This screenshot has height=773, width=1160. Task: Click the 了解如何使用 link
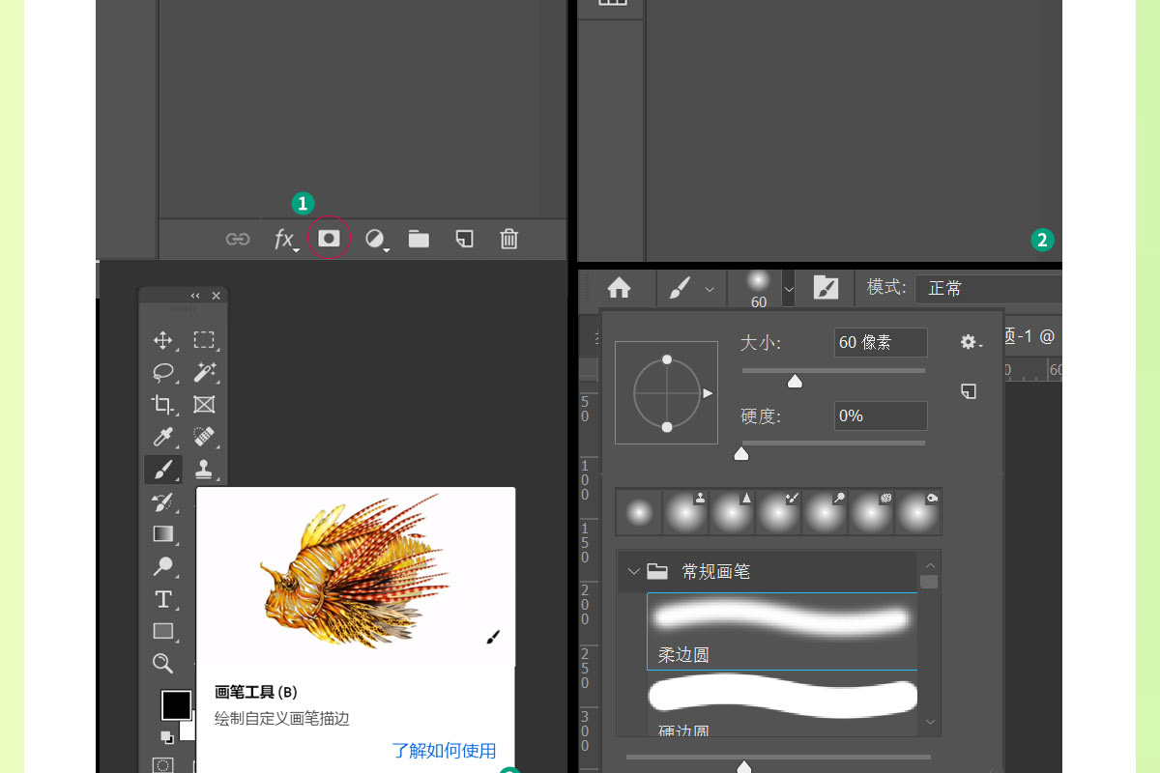pyautogui.click(x=444, y=751)
